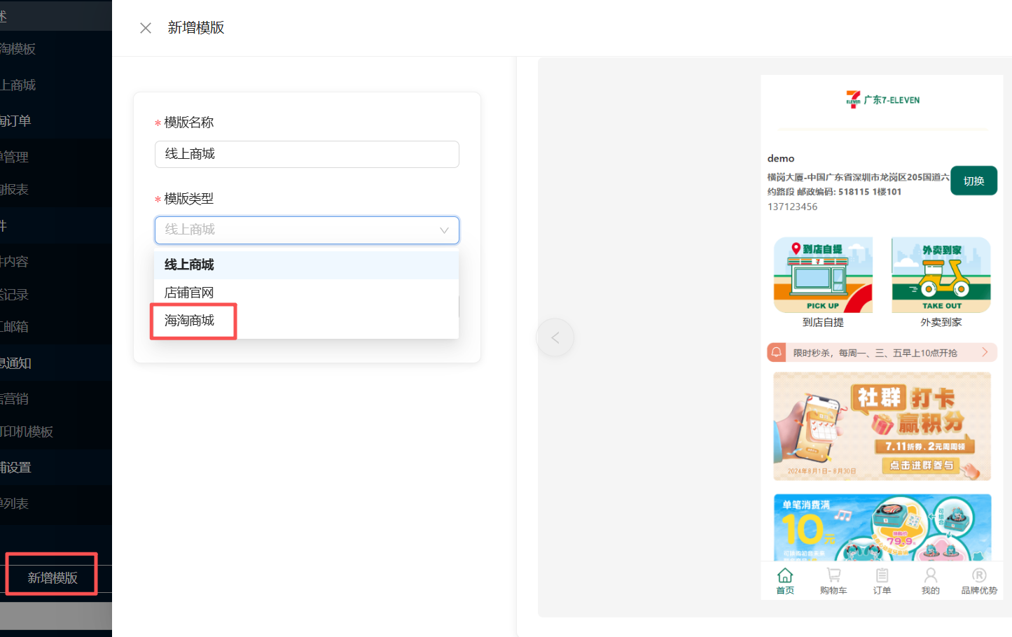Choose 店铺官网 from the dropdown list
Viewport: 1012px width, 637px height.
(x=189, y=293)
